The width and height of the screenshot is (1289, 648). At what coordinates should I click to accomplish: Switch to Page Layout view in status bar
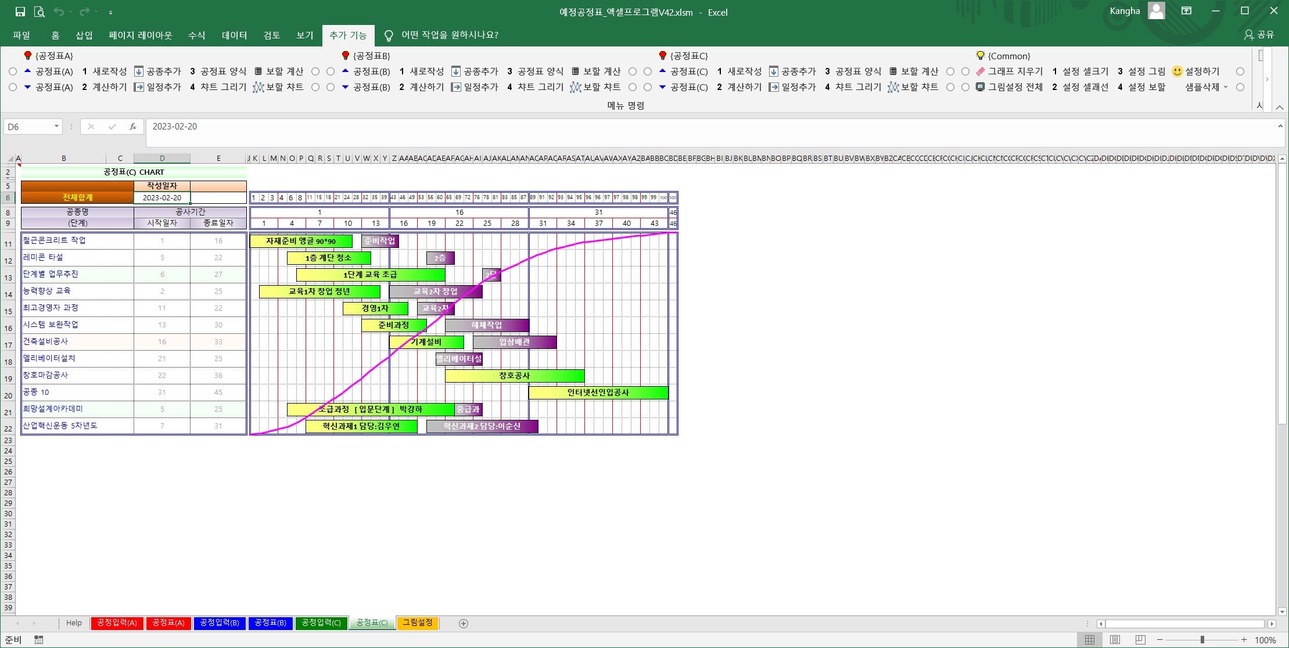coord(1115,639)
